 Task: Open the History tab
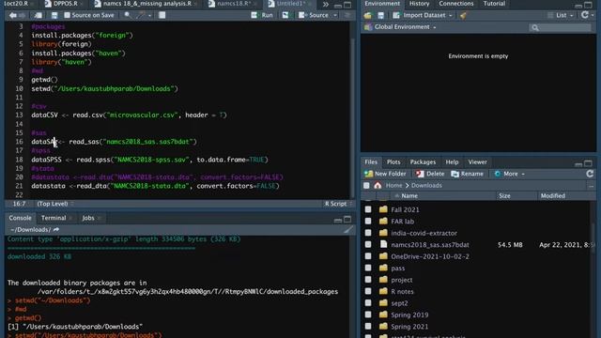(419, 4)
